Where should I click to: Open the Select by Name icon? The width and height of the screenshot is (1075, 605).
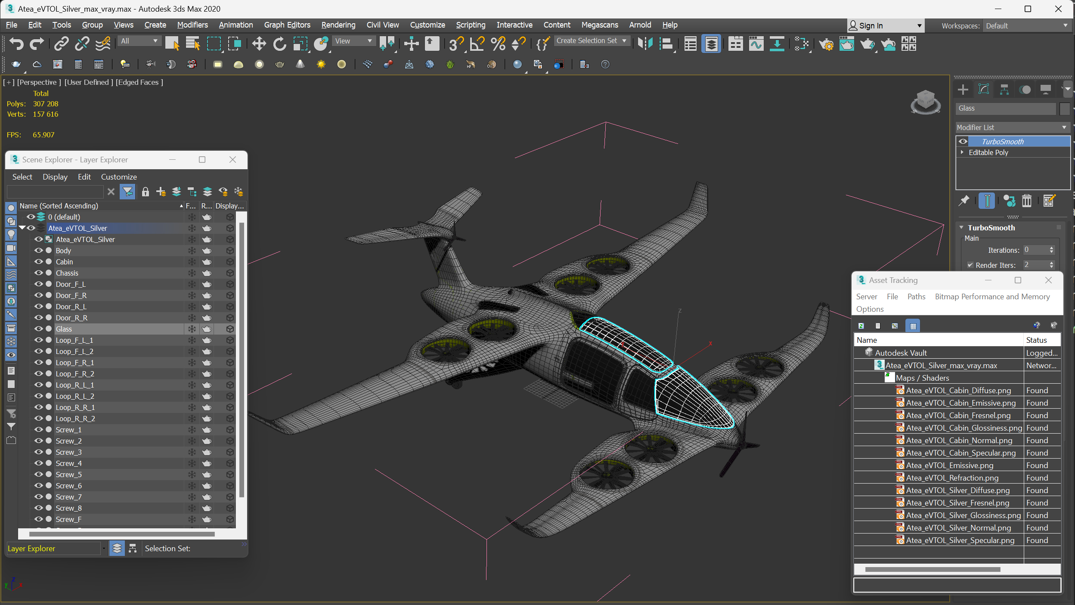click(192, 43)
